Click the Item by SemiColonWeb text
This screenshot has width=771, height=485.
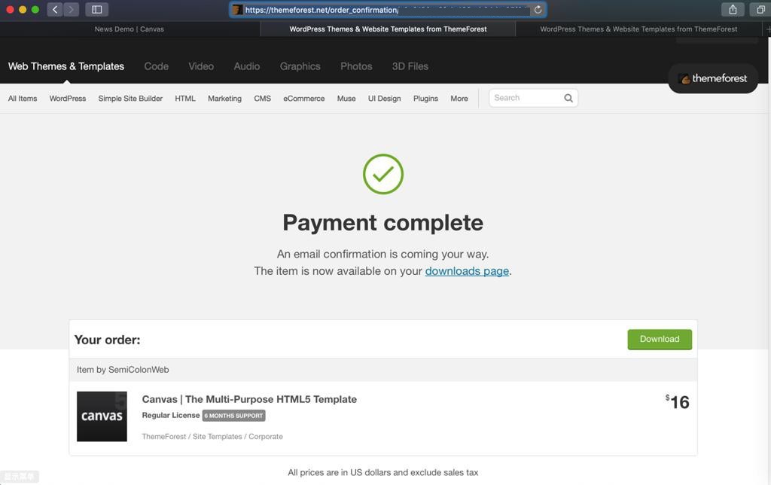point(123,370)
